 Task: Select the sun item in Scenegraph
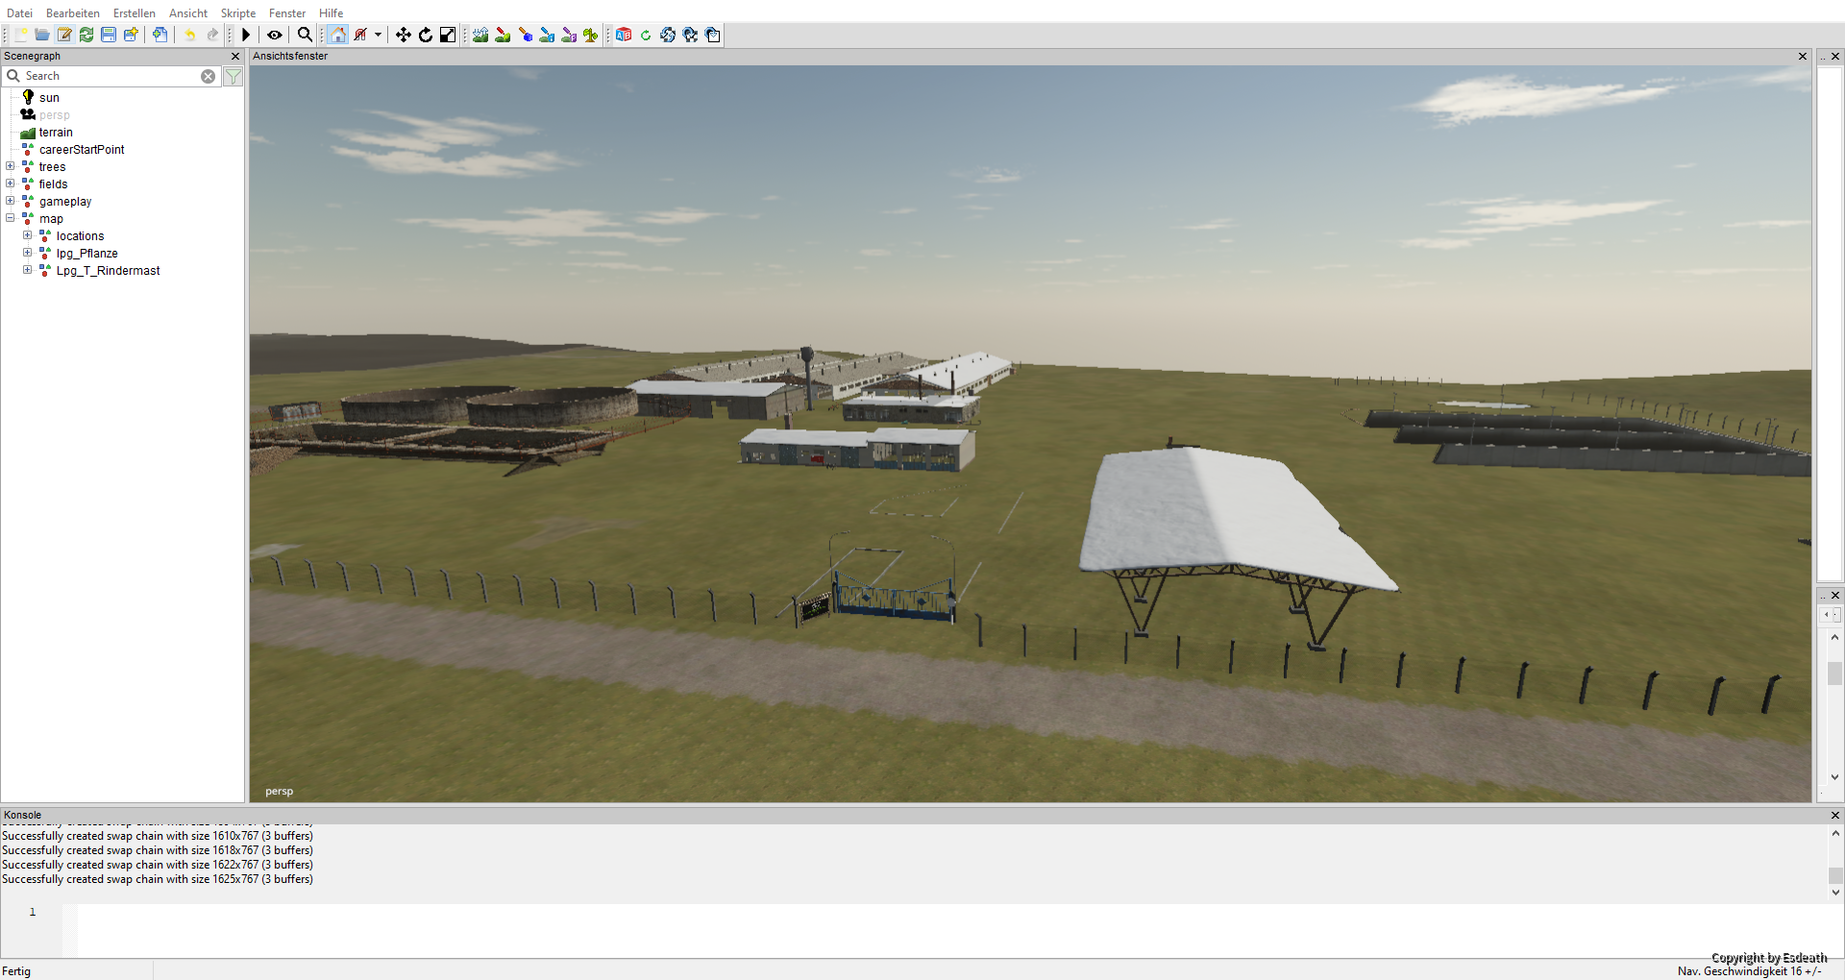pyautogui.click(x=49, y=98)
